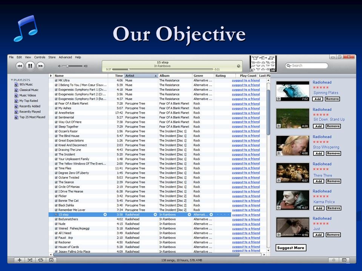This screenshot has width=362, height=271.
Task: Click the triangle header left of Name column
Action: [51, 76]
